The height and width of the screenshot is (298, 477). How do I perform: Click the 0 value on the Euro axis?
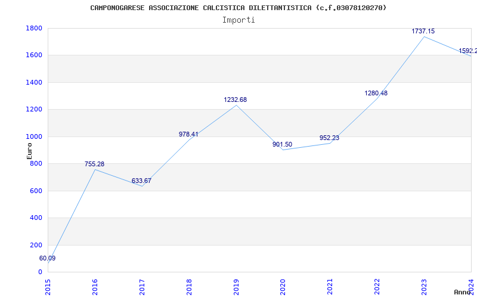[40, 272]
